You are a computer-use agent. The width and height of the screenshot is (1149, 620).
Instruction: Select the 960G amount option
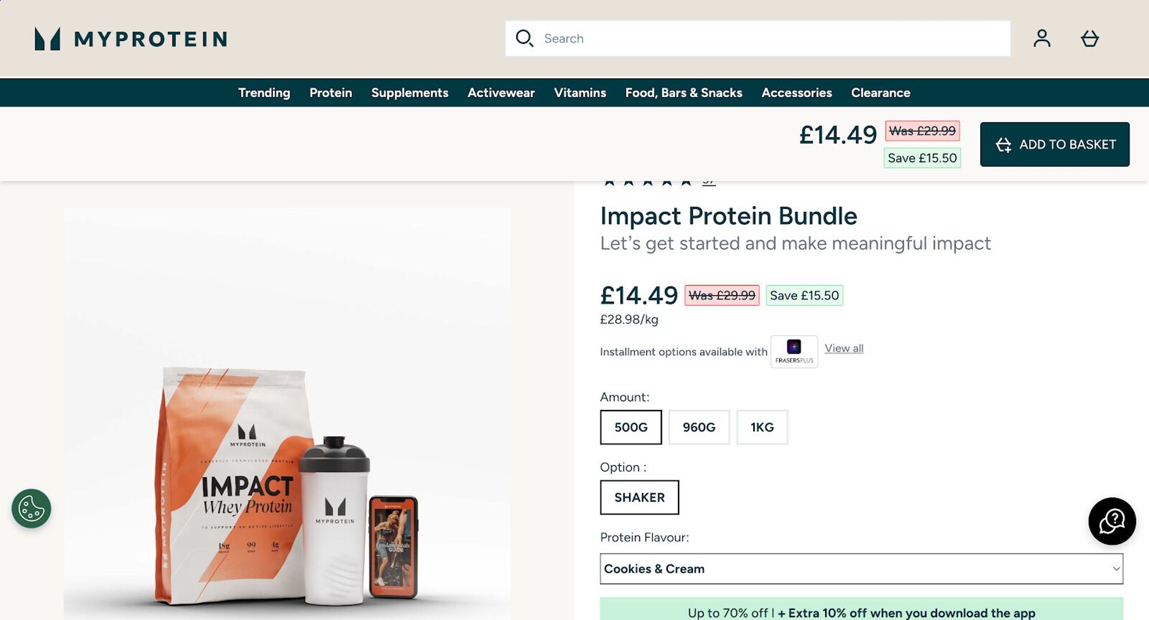tap(699, 427)
